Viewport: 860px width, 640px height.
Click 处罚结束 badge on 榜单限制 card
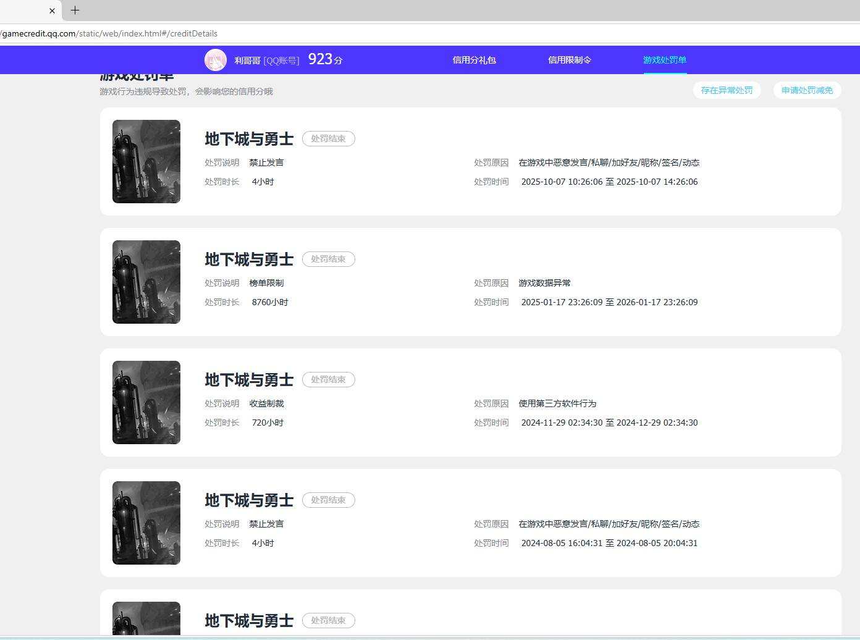click(x=328, y=259)
